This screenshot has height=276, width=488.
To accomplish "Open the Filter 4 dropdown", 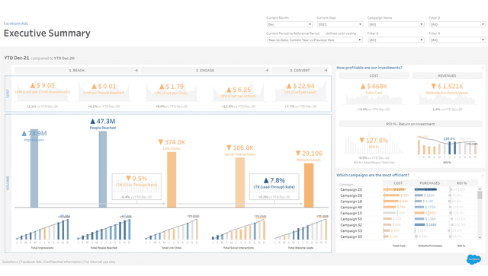I will [x=457, y=40].
